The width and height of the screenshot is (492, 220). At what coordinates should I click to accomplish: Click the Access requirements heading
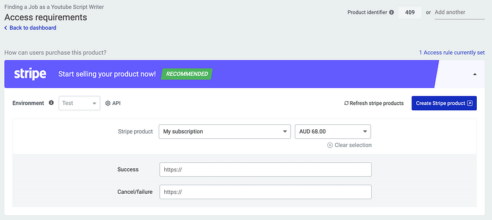tap(46, 17)
